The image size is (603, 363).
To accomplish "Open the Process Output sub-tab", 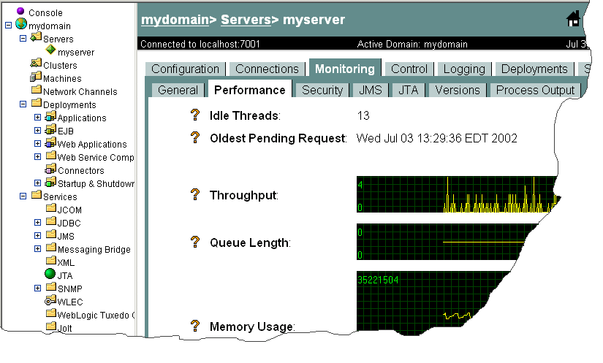I will coord(535,90).
